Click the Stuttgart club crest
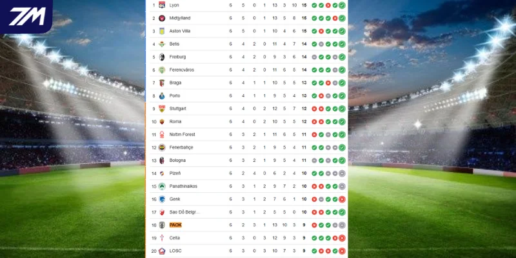The width and height of the screenshot is (516, 258). click(x=162, y=108)
